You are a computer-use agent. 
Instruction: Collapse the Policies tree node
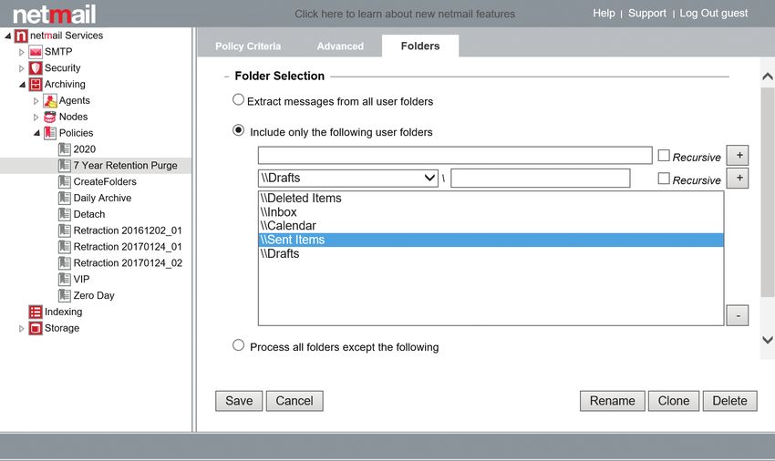point(37,133)
